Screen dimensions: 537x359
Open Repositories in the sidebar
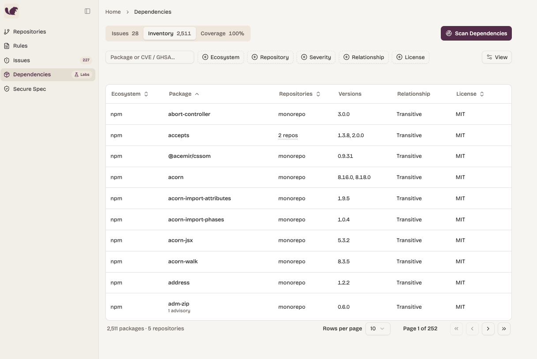coord(48,32)
